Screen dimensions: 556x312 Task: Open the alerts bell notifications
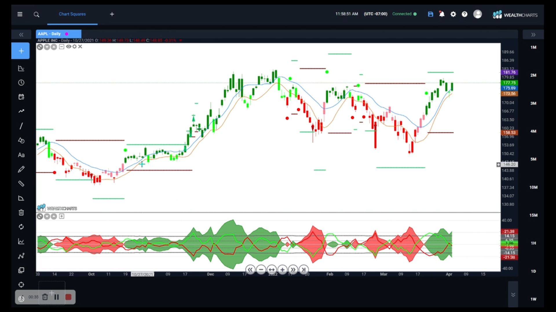[x=442, y=14]
